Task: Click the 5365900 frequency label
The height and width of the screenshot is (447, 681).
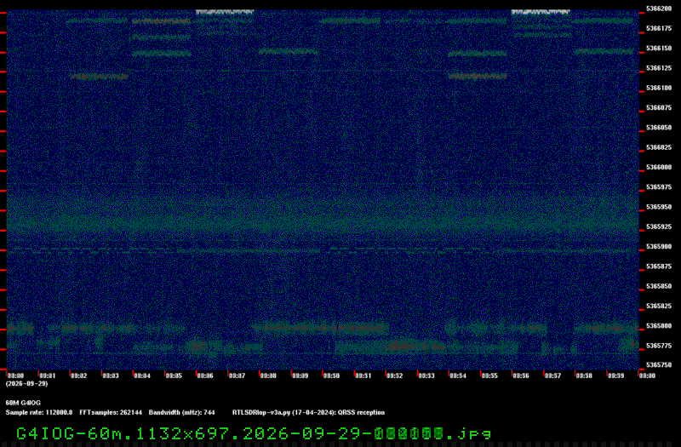Action: coord(659,247)
